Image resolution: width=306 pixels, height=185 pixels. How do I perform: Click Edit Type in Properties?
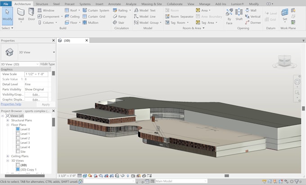coord(47,64)
